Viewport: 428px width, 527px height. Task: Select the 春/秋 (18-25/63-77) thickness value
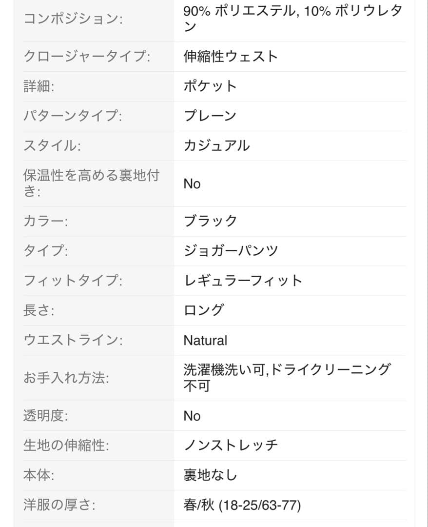(x=242, y=505)
